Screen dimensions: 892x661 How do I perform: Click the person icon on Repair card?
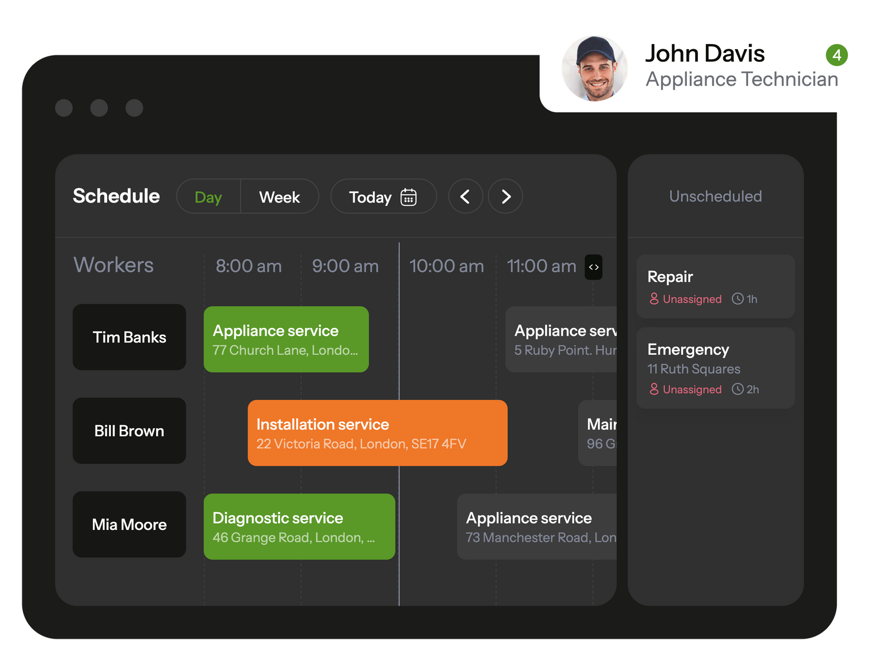pos(654,299)
